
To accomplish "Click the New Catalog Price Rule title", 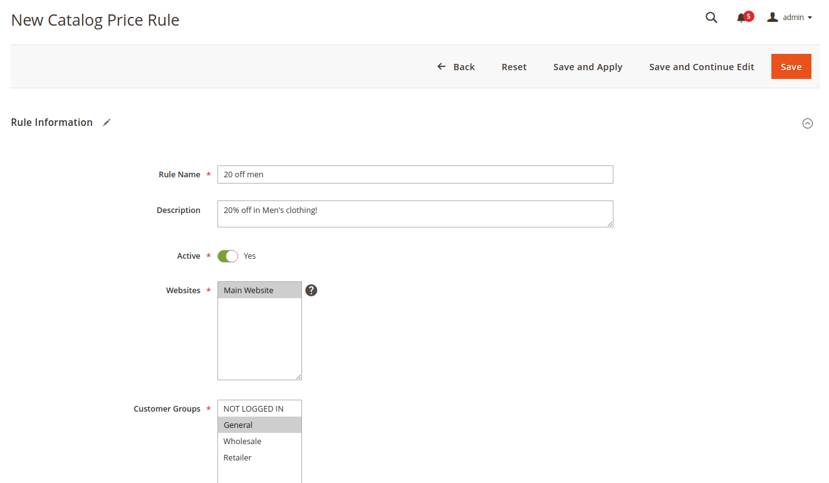I will pos(95,20).
